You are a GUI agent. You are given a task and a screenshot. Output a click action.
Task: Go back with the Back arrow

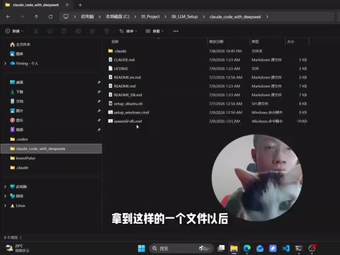8,17
